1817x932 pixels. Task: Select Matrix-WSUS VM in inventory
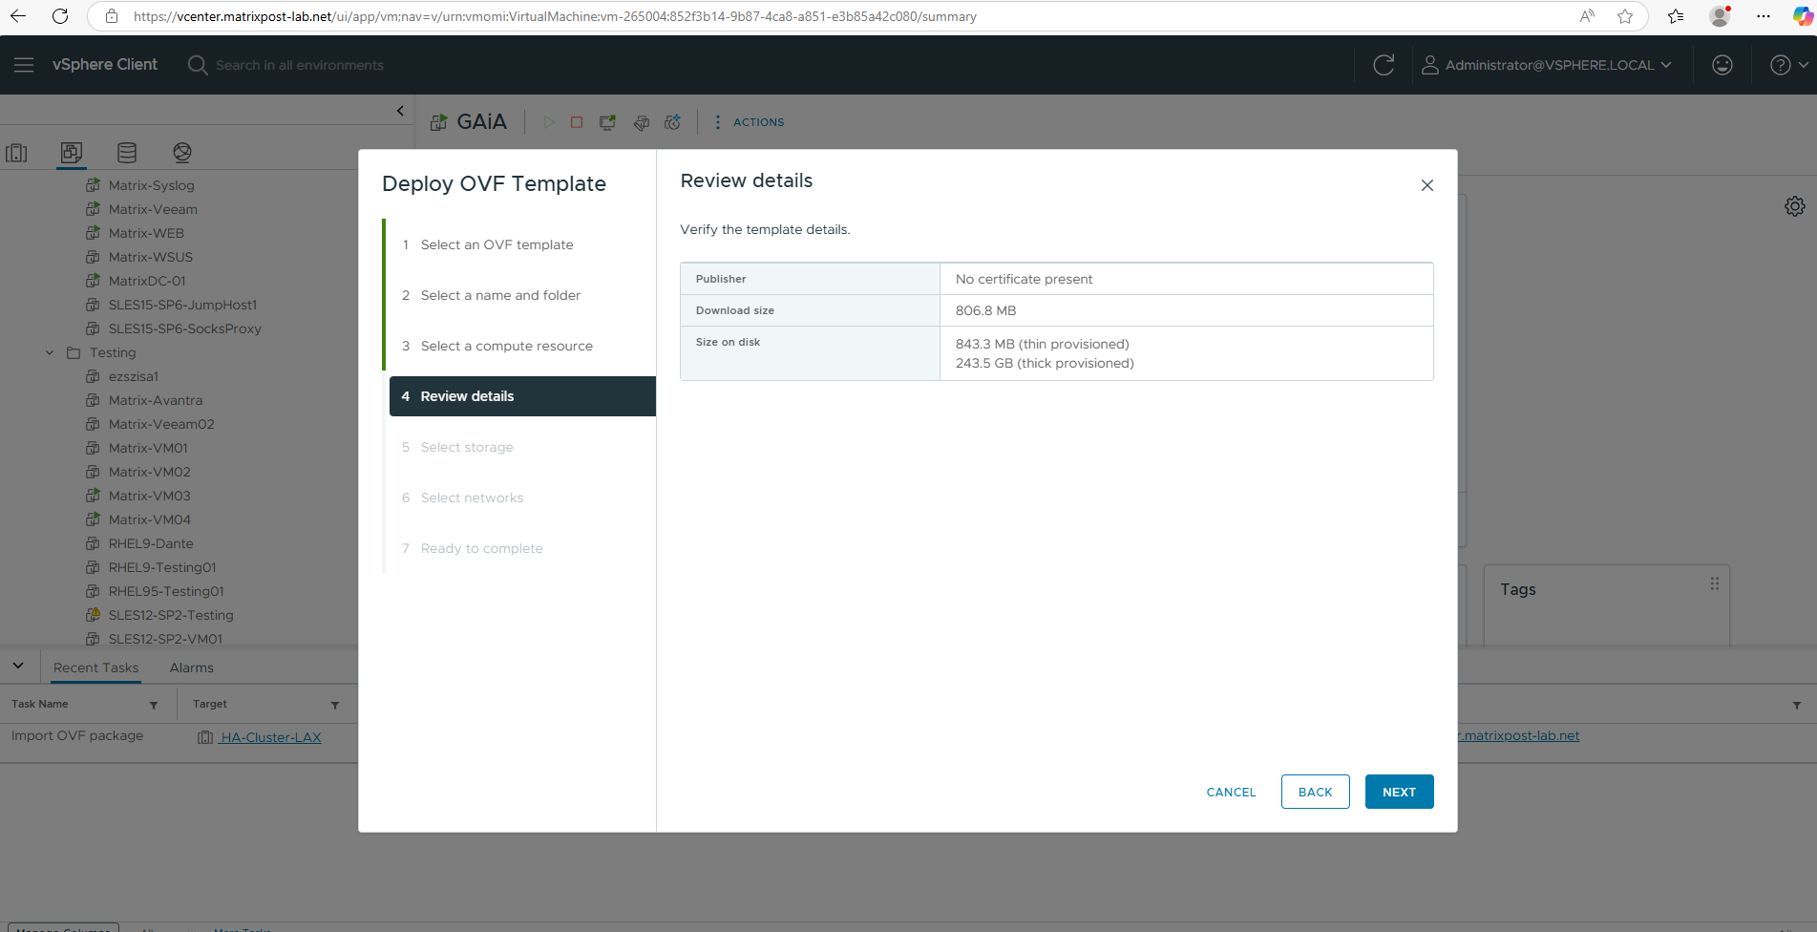pos(151,257)
